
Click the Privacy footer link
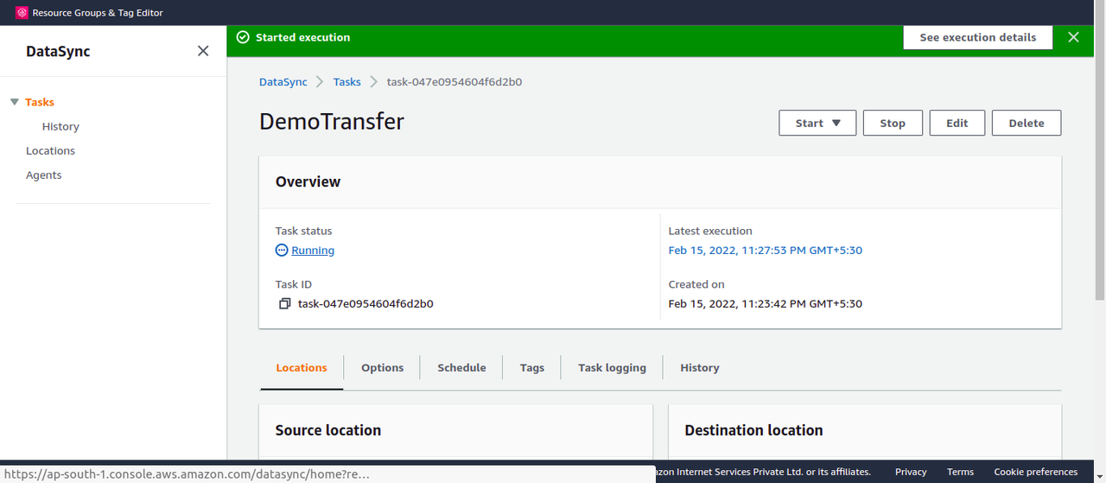click(911, 472)
